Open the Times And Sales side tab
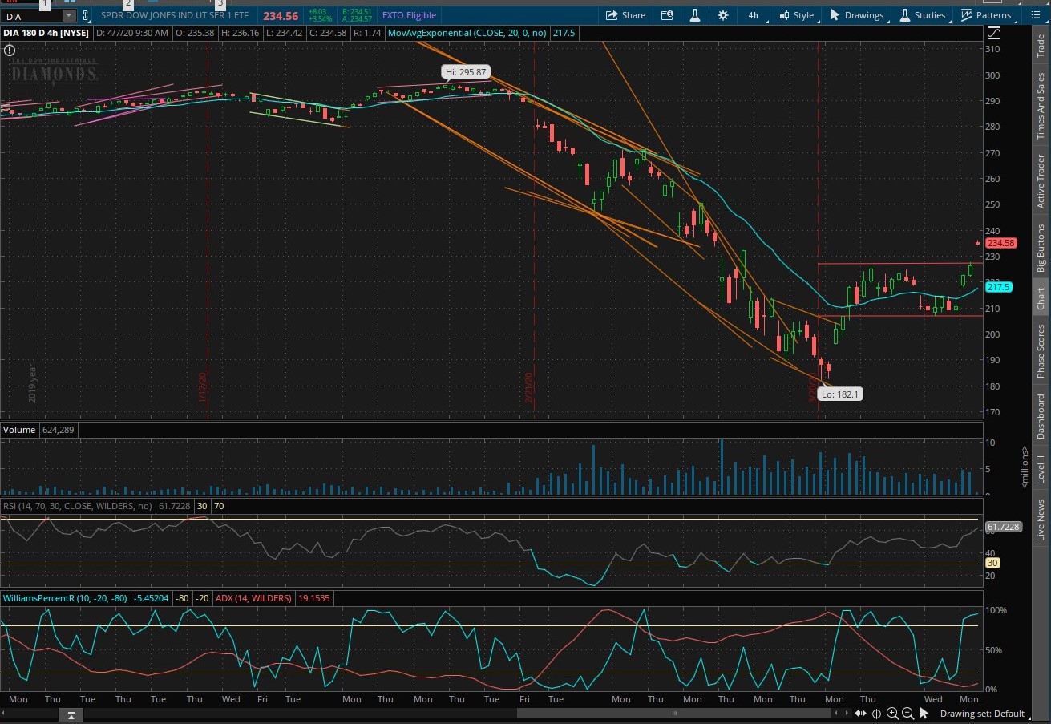Screen dimensions: 1051x724 coord(1041,106)
